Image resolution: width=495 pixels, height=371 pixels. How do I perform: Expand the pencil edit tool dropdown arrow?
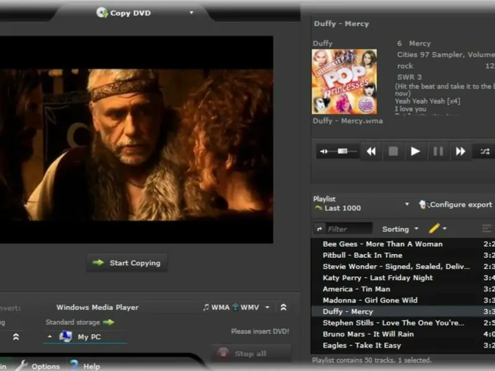coord(444,228)
